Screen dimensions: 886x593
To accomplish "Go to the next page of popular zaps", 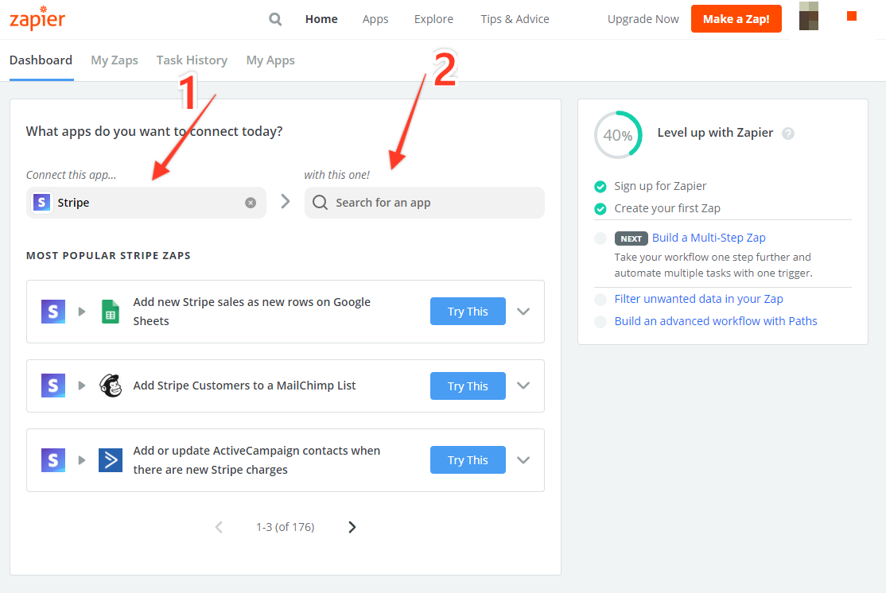I will tap(352, 526).
